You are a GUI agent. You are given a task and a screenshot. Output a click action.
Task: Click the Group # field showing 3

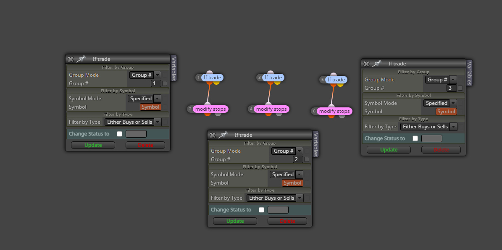[x=452, y=88]
